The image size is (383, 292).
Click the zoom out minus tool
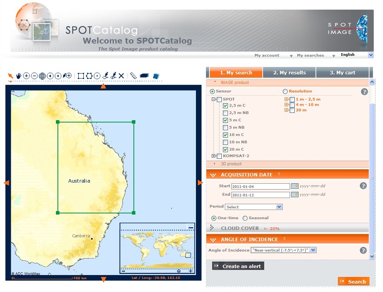tap(34, 76)
